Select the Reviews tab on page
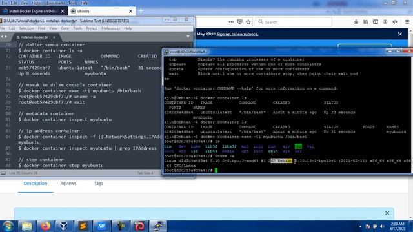Screen dimensions: 413x232 [68, 183]
